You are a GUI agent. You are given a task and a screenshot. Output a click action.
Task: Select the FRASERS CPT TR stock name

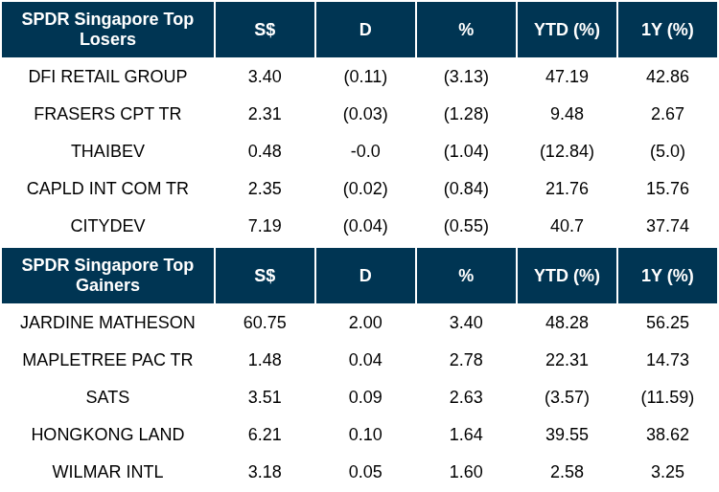coord(107,114)
